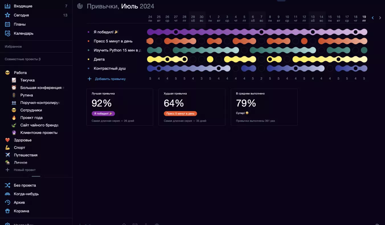Go to previous period with left chevron
This screenshot has height=225, width=385.
click(373, 18)
